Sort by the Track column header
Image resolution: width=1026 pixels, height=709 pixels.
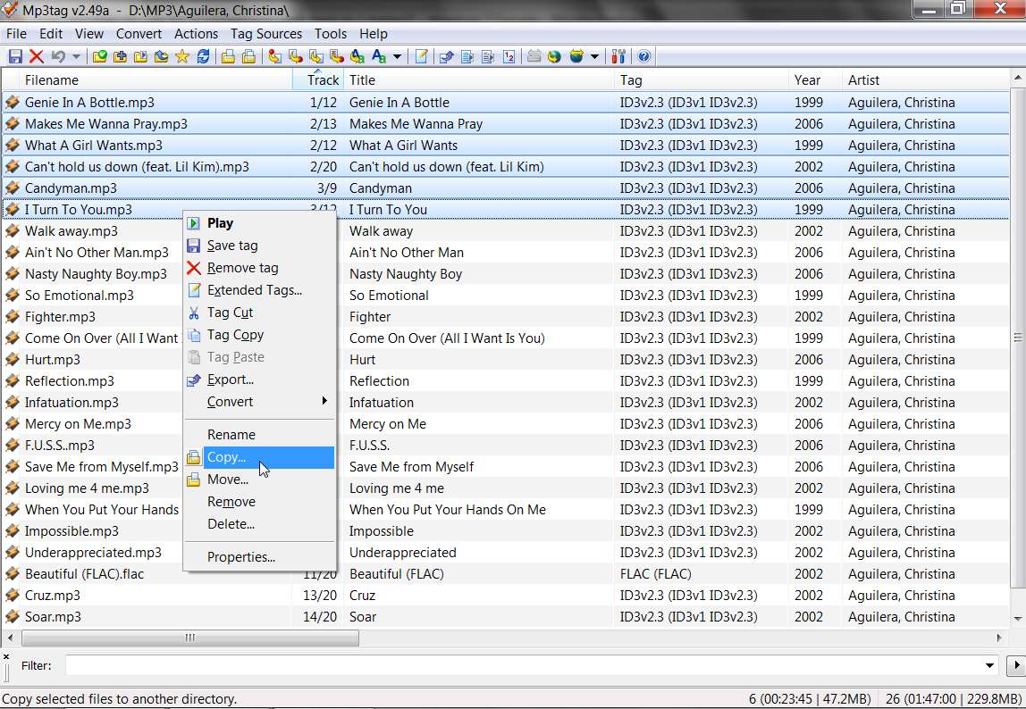318,80
